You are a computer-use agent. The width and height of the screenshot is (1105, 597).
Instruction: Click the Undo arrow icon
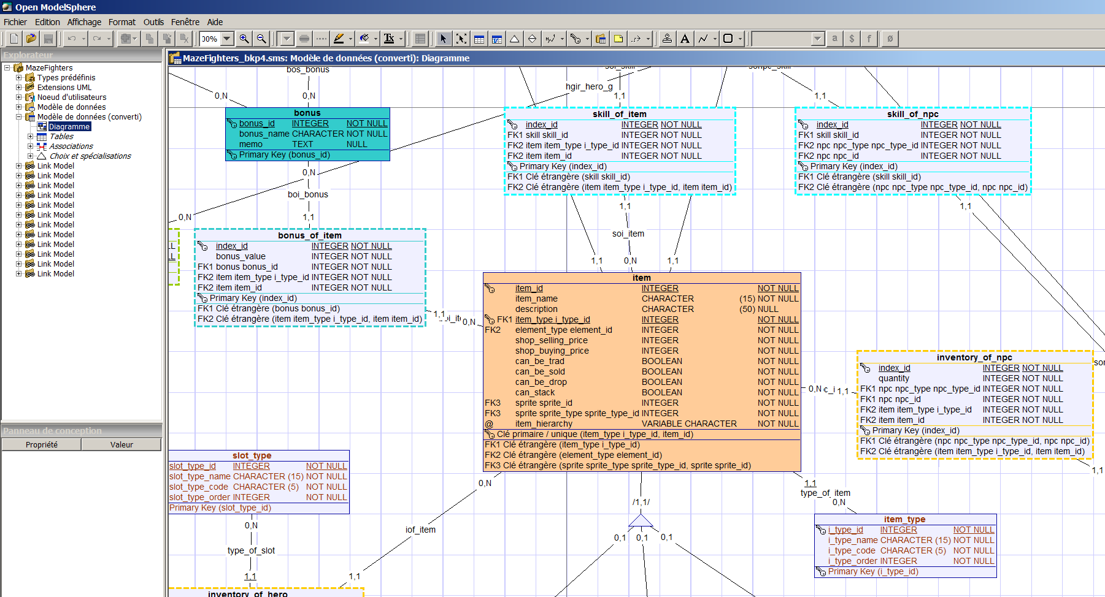[x=72, y=39]
